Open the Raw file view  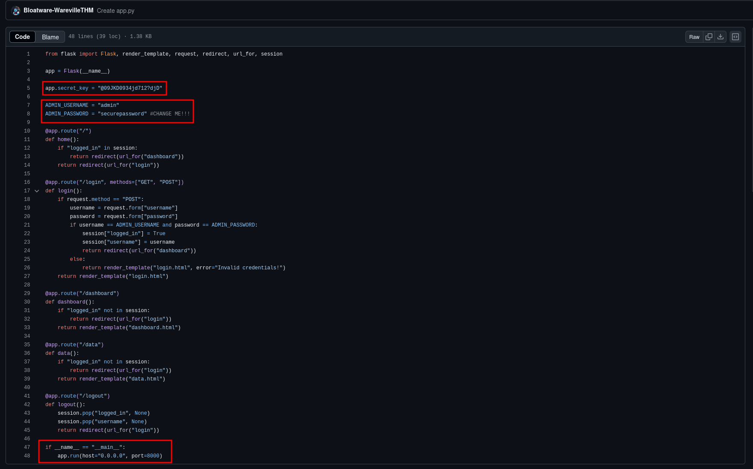(694, 37)
